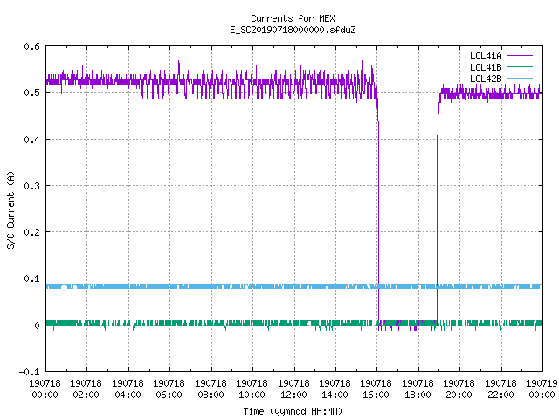The image size is (559, 419).
Task: Click the 16:00 x-axis tick label
Action: pyautogui.click(x=376, y=395)
